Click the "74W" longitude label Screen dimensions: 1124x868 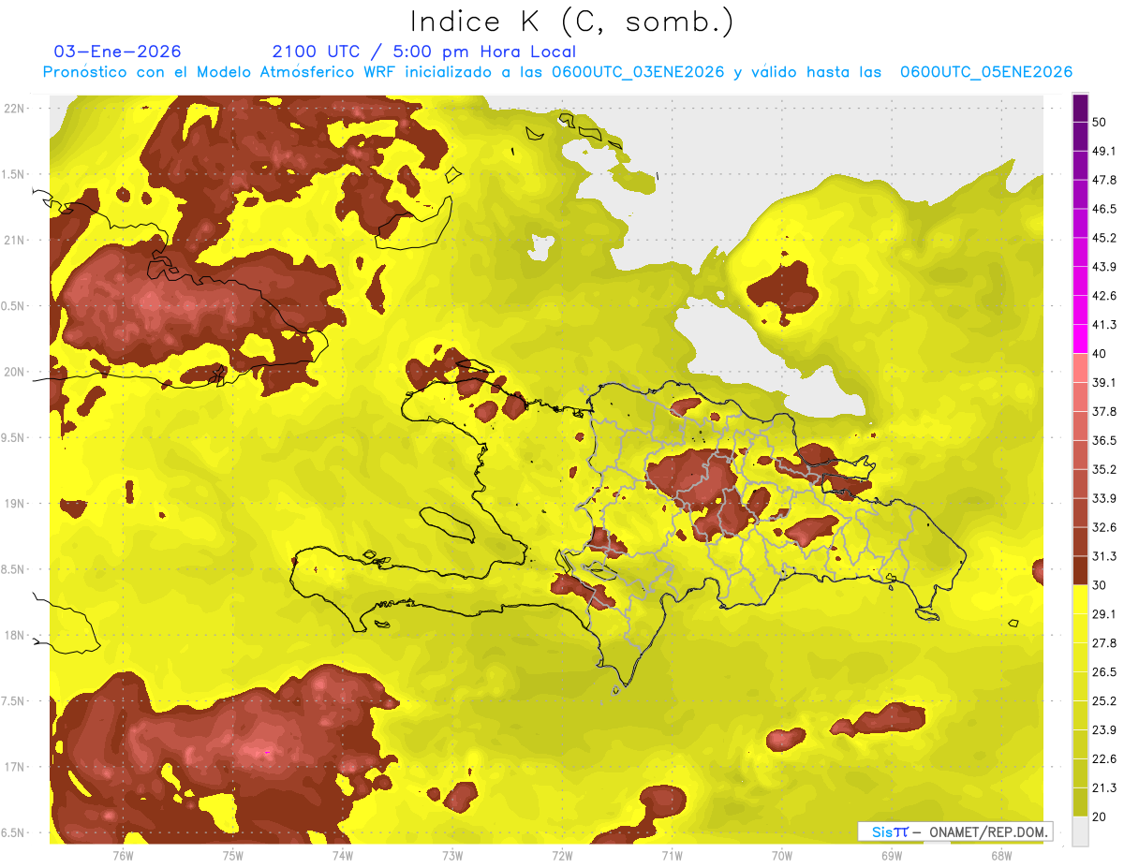point(343,855)
